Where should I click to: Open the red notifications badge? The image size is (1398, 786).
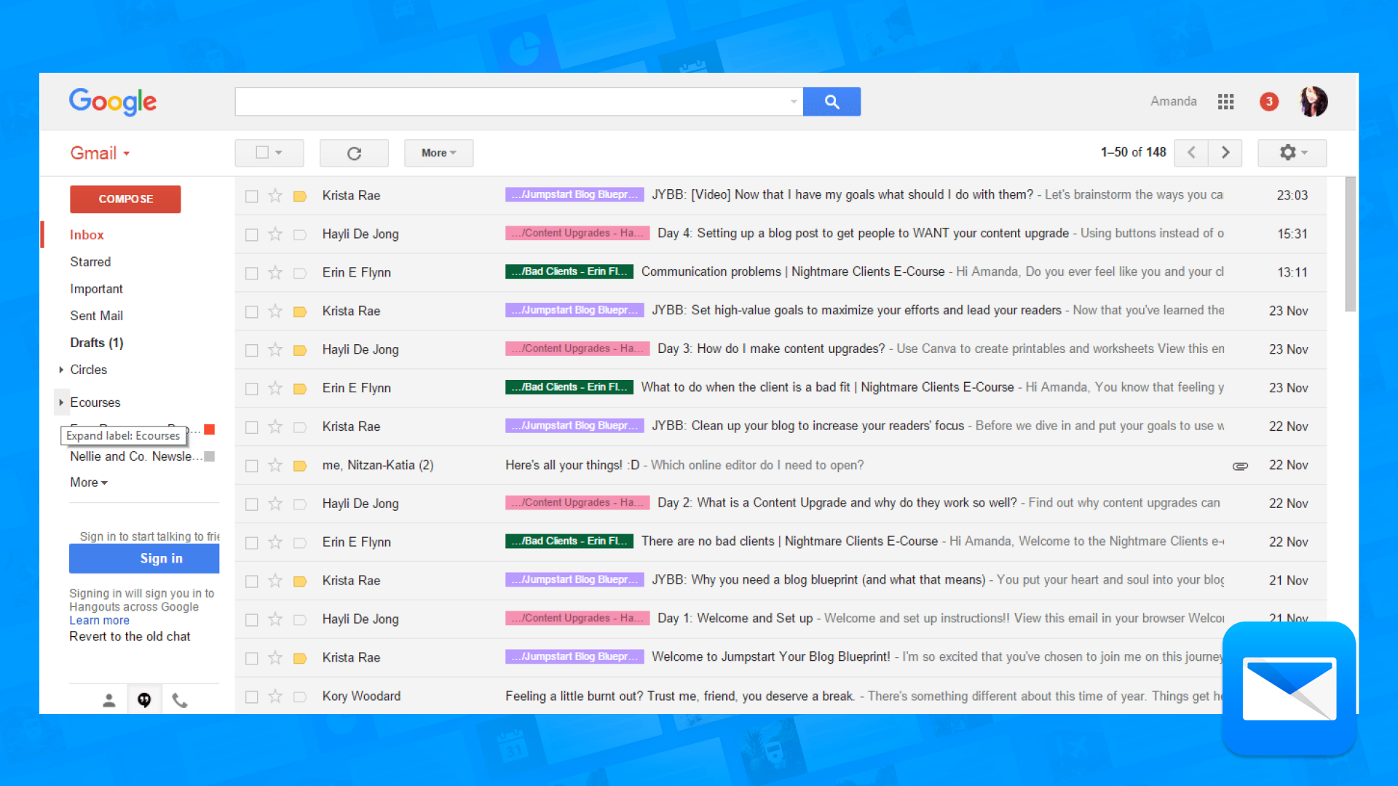pos(1269,102)
